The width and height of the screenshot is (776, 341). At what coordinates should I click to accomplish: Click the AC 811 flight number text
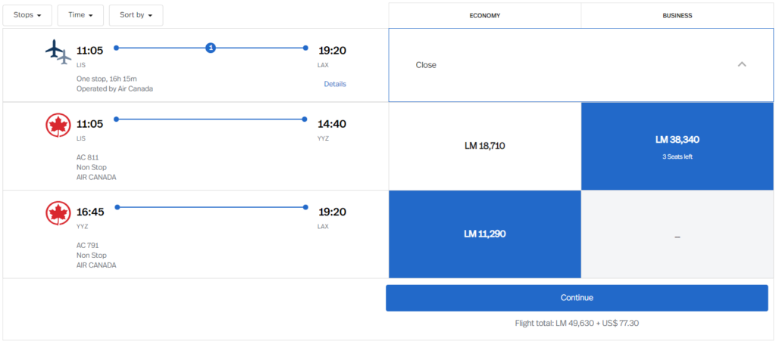[x=88, y=157]
